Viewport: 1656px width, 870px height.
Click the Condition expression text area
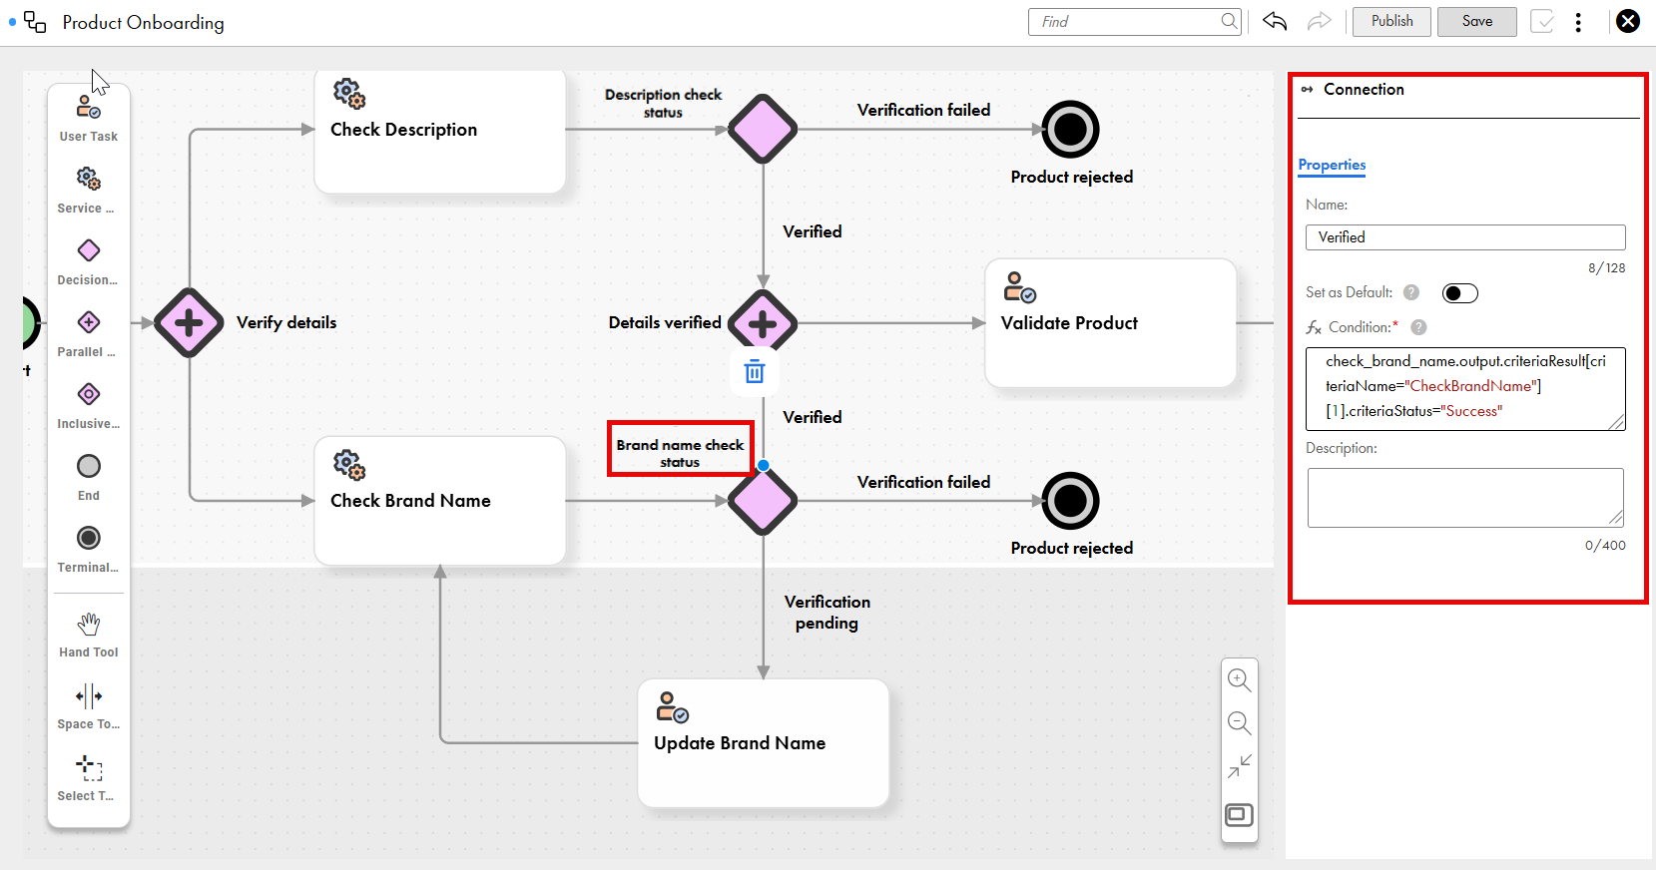[1465, 389]
